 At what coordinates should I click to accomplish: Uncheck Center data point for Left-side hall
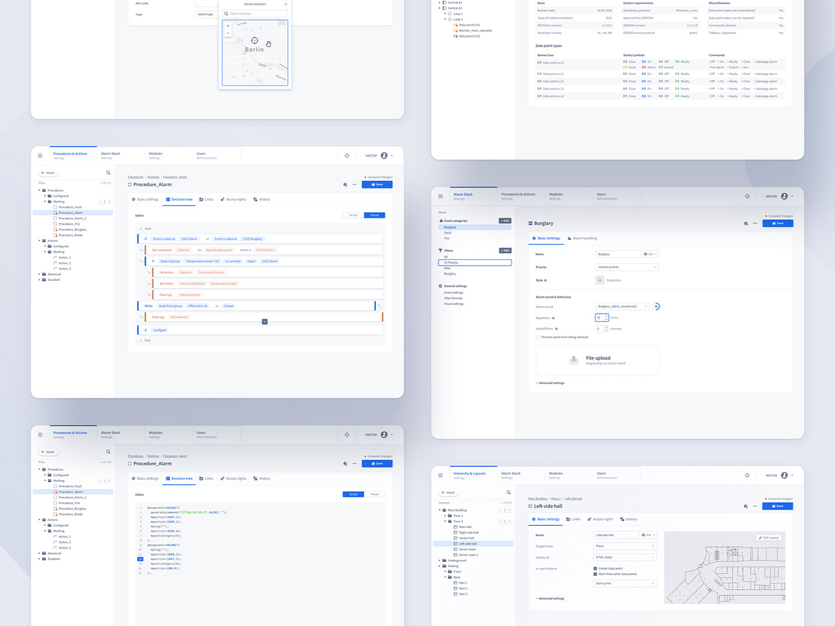[x=594, y=568]
